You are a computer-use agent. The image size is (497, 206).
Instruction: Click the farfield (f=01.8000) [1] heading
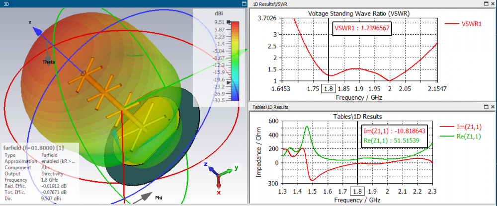(x=33, y=148)
